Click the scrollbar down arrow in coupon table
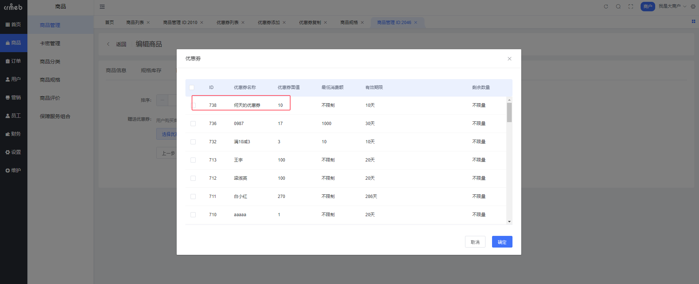 (x=509, y=222)
